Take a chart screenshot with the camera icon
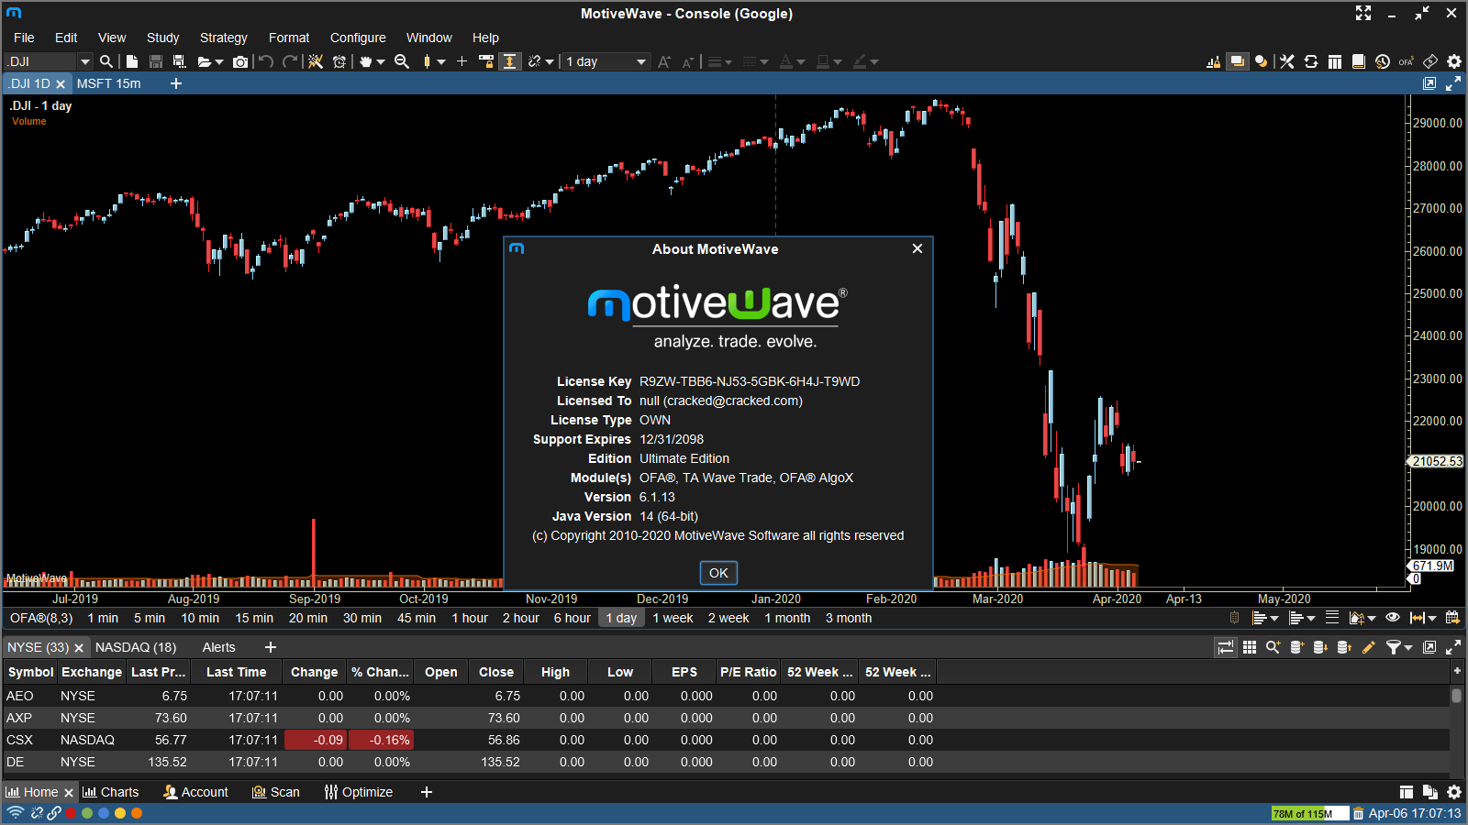This screenshot has width=1468, height=825. 240,61
